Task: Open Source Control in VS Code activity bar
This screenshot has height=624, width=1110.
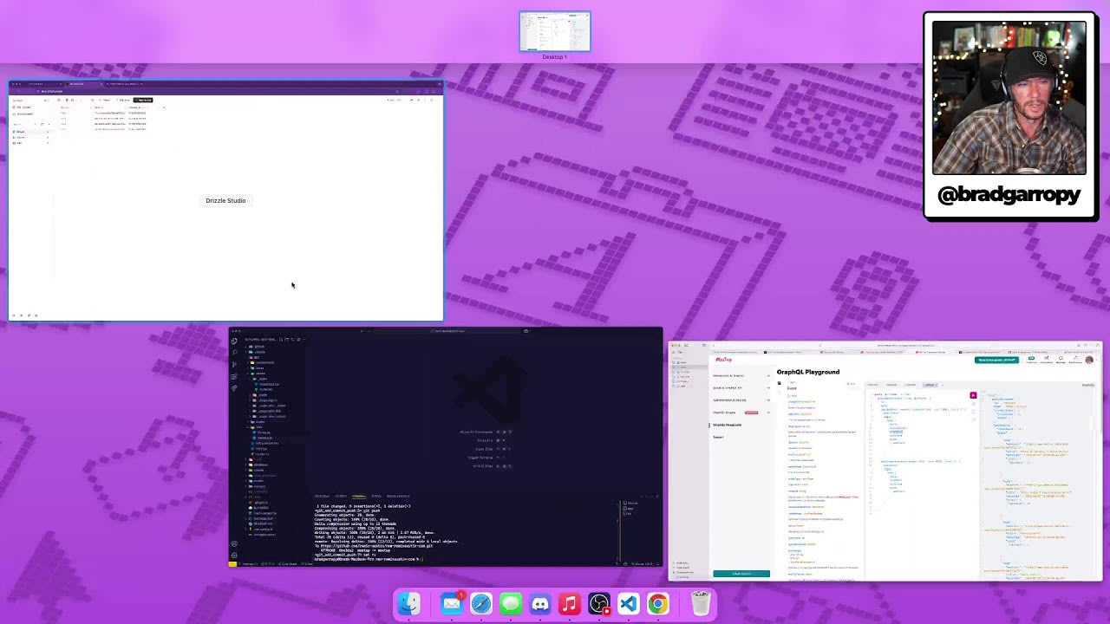Action: click(x=234, y=364)
